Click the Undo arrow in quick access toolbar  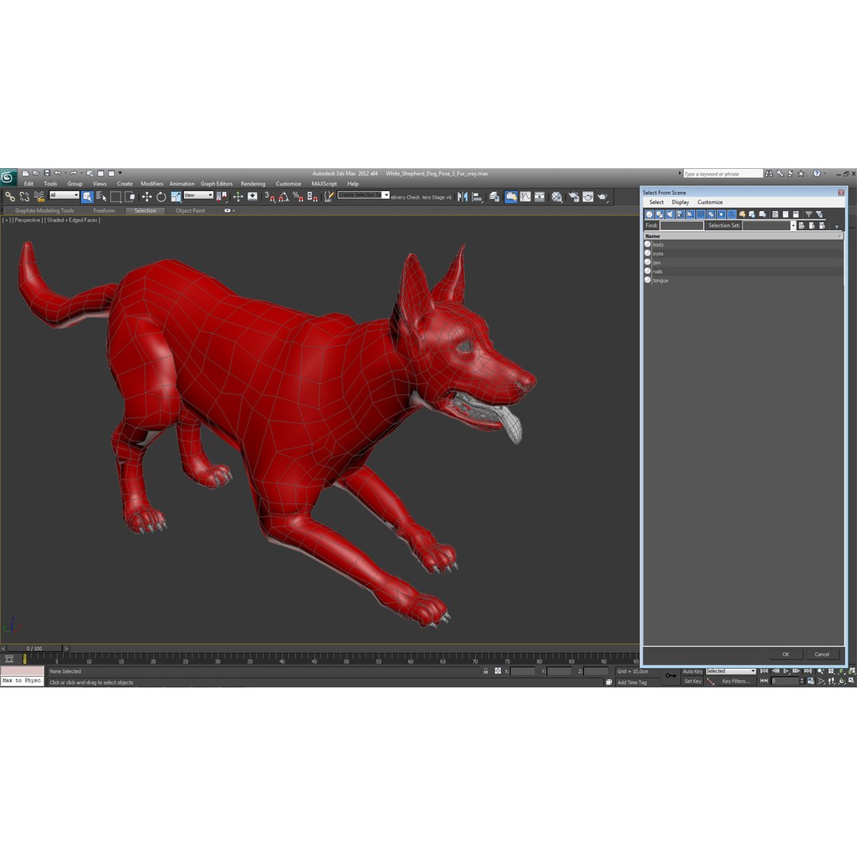[x=57, y=173]
